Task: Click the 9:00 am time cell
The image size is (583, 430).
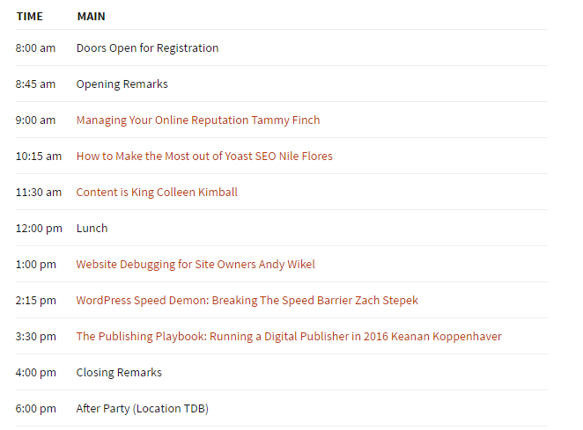Action: click(x=35, y=120)
